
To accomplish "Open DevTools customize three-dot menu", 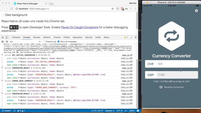I will coord(131,37).
